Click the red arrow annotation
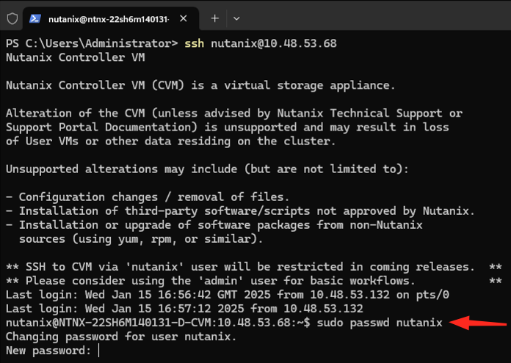This screenshot has width=511, height=363. pos(478,323)
